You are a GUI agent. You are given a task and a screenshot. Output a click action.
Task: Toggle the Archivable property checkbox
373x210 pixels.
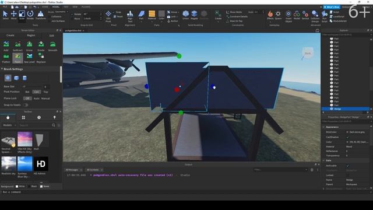click(347, 166)
